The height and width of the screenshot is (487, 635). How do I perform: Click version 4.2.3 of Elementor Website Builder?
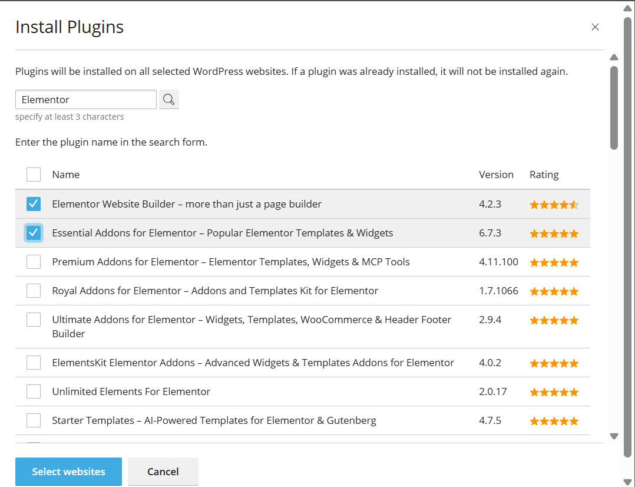click(x=490, y=204)
